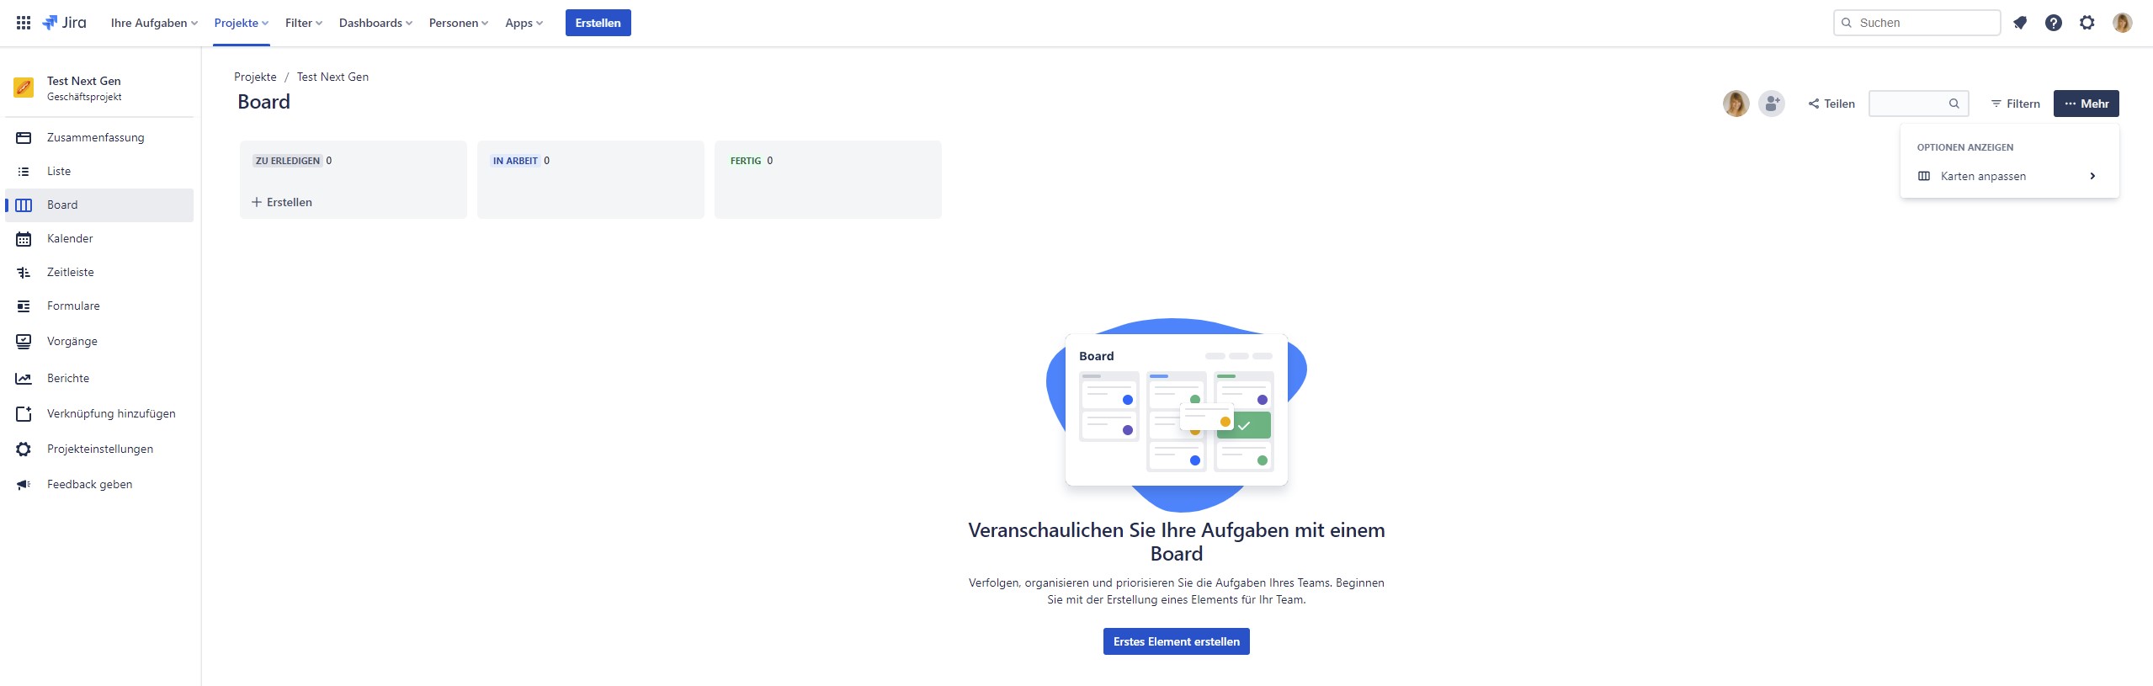Click the Jira logo
This screenshot has height=686, width=2153.
coord(64,23)
